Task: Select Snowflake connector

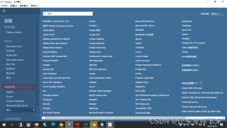Action: point(186,26)
